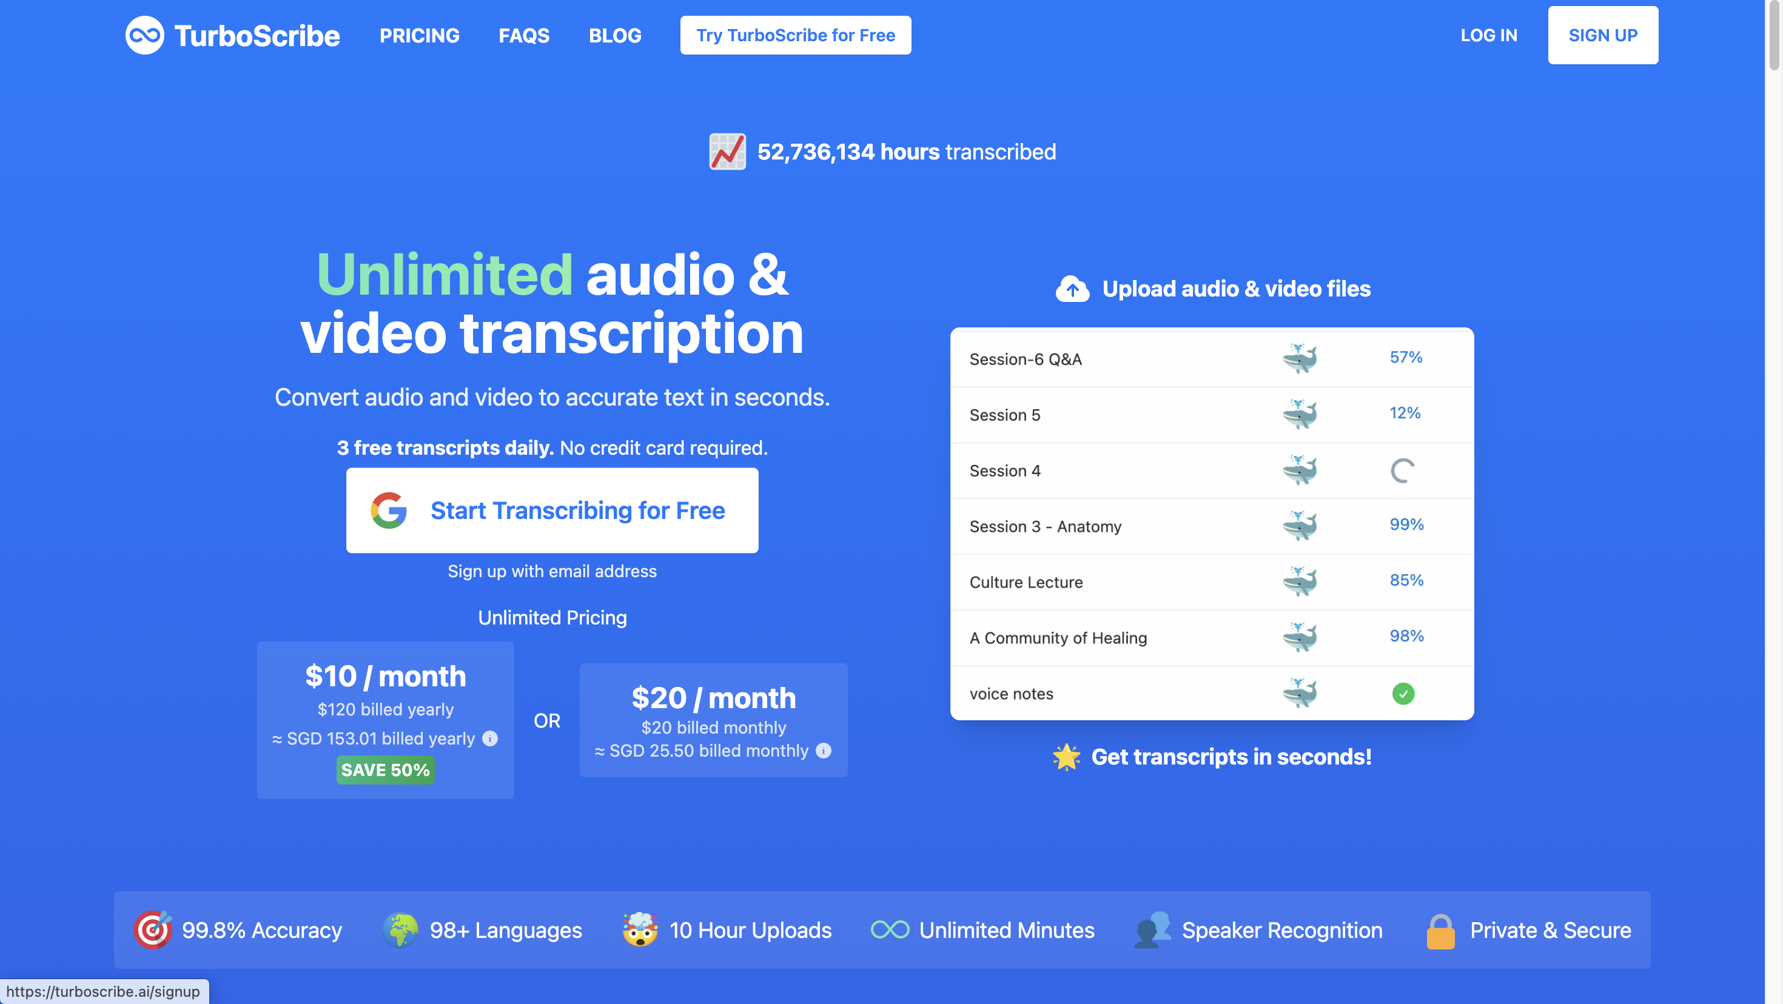Viewport: 1783px width, 1004px height.
Task: Click LOG IN link
Action: tap(1488, 35)
